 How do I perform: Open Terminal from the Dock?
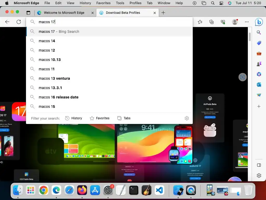click(x=134, y=190)
